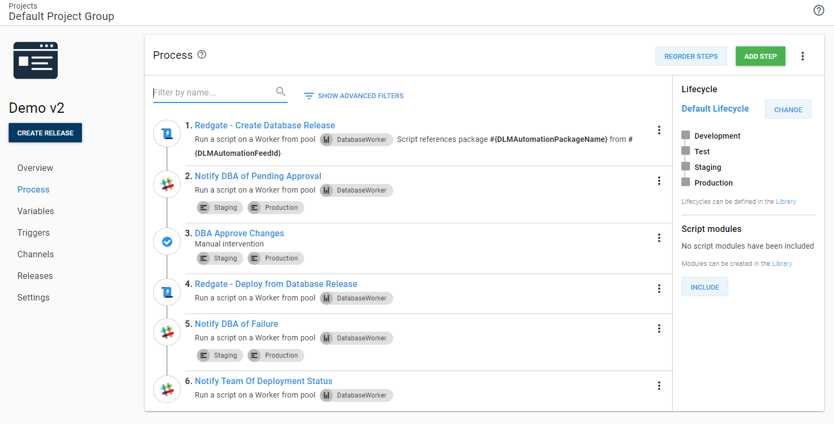Open overflow menu for DBA Approve Changes step

(x=659, y=238)
